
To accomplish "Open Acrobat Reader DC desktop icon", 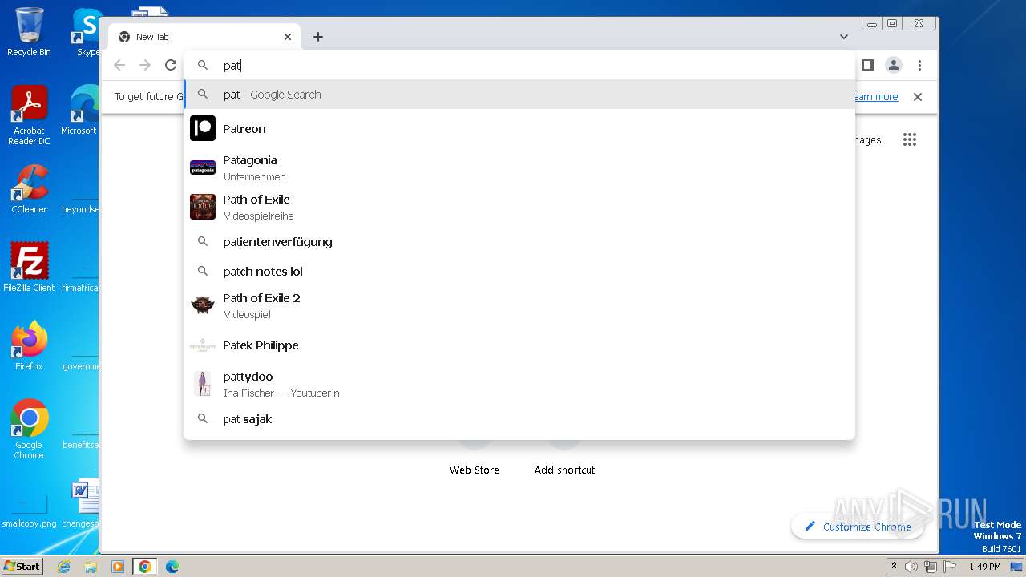I will [x=29, y=115].
